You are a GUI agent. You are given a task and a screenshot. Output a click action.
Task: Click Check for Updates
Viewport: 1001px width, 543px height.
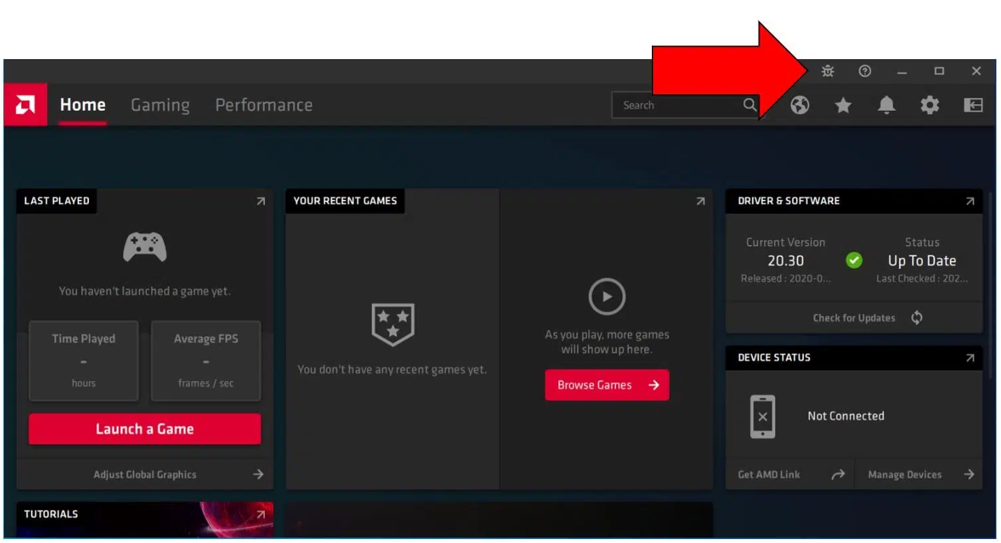(x=854, y=318)
